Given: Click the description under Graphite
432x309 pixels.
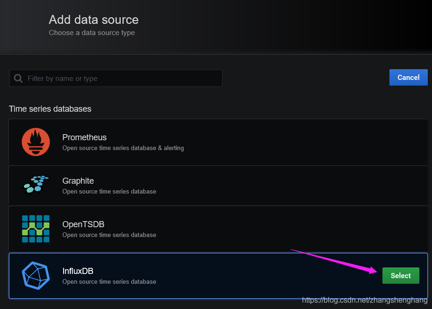Looking at the screenshot, I should (109, 191).
